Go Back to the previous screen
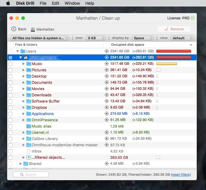 pos(19,29)
